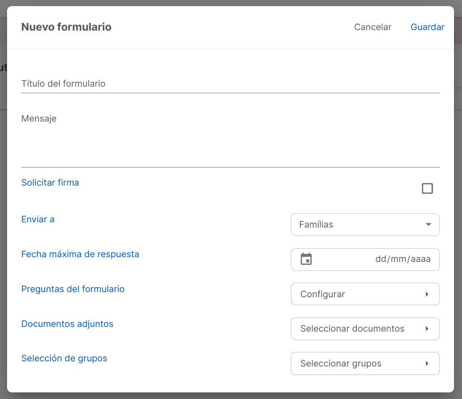Click the Selección de grupos label

tap(64, 358)
